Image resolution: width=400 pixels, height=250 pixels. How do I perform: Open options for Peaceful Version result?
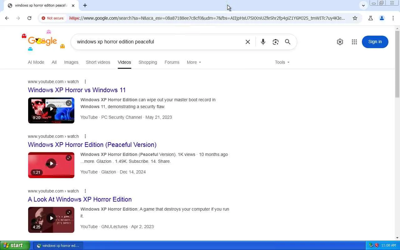click(x=85, y=136)
